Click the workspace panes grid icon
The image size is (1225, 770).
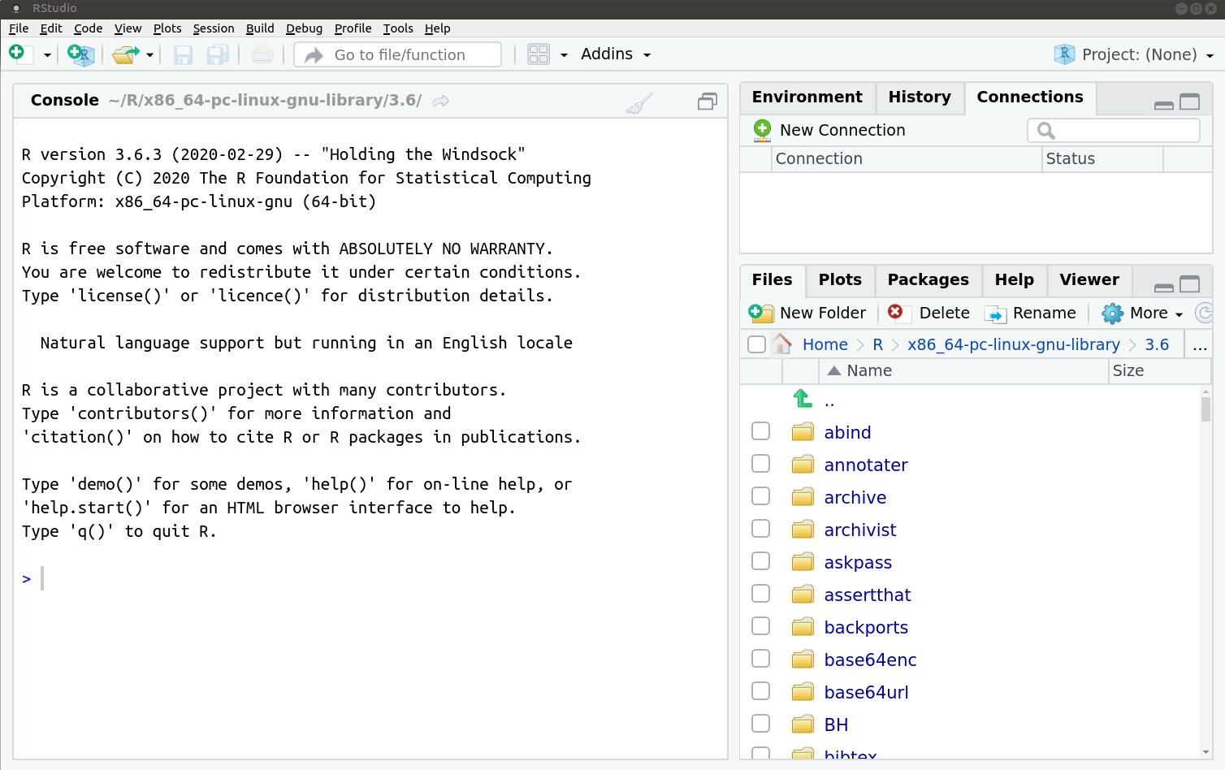pyautogui.click(x=539, y=54)
